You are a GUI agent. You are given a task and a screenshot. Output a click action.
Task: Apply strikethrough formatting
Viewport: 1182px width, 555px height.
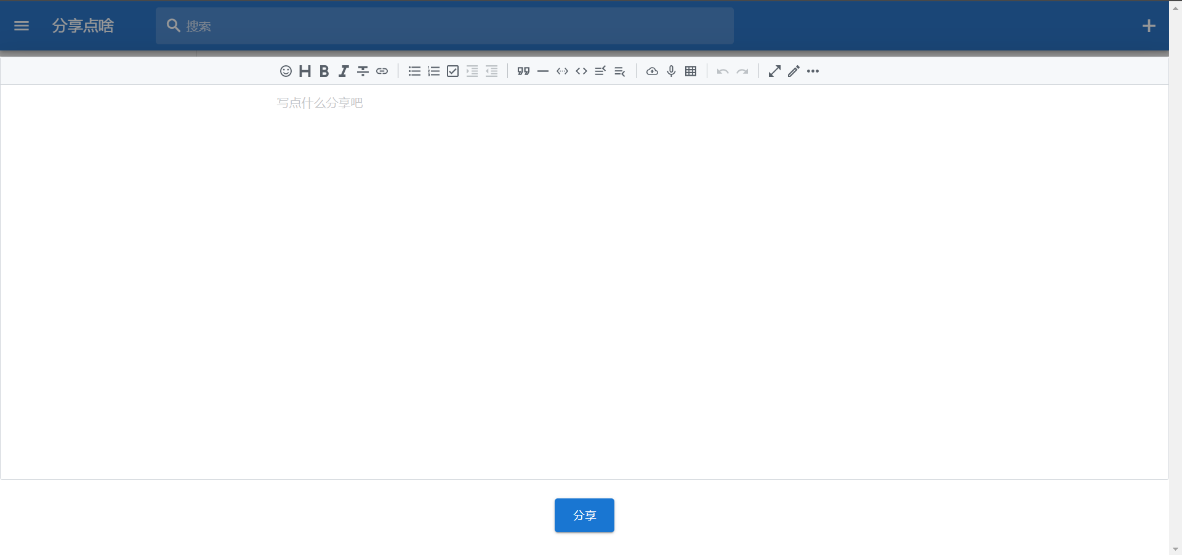(363, 71)
